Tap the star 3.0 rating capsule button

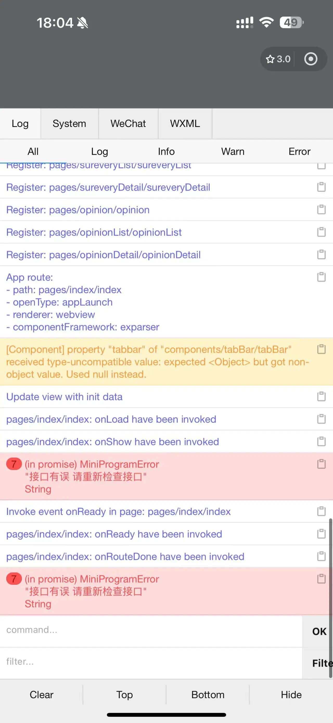(278, 59)
